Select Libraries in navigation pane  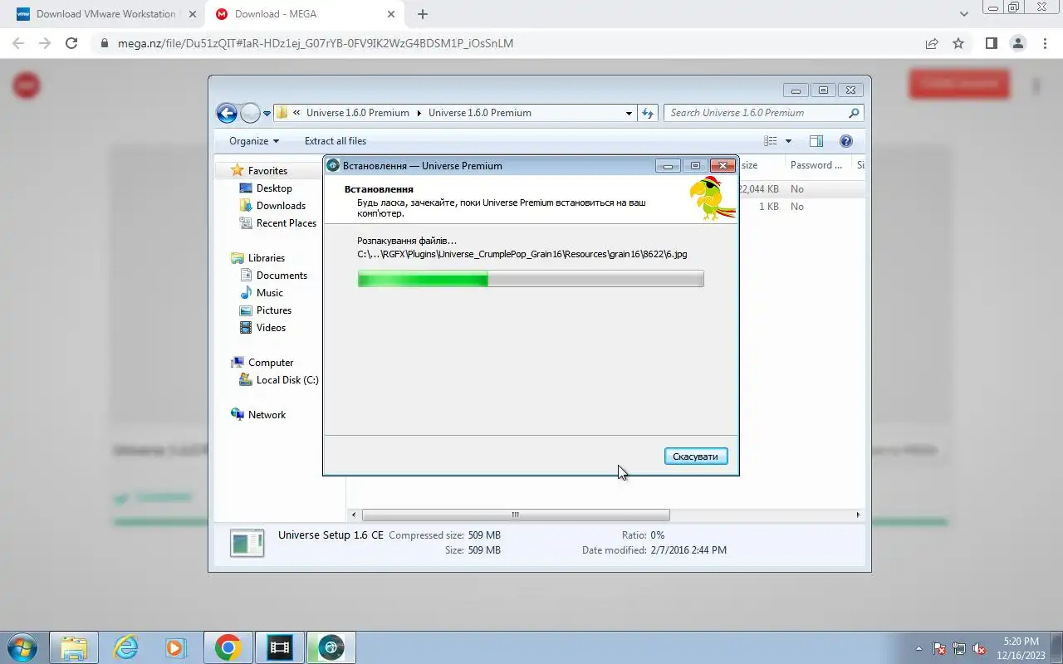click(266, 258)
